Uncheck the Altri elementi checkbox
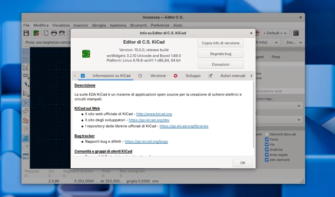 click(267, 160)
